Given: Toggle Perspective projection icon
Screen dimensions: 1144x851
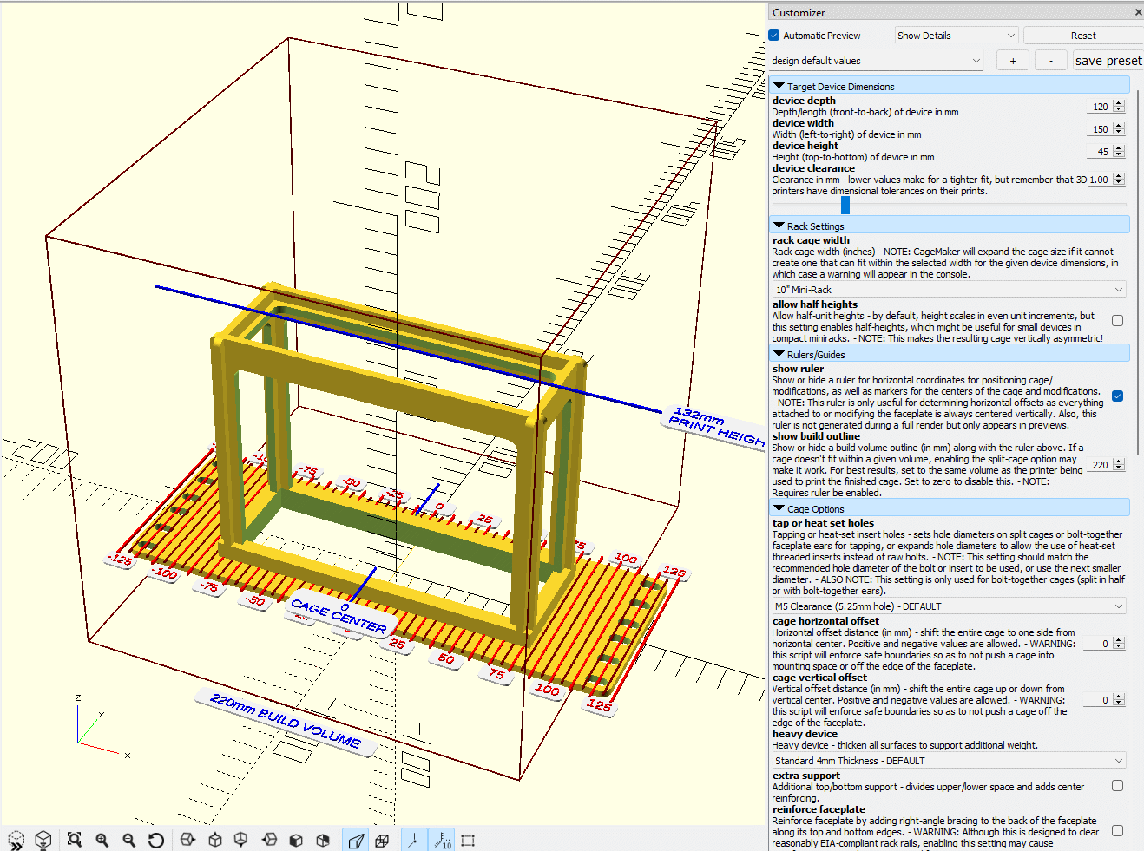Looking at the screenshot, I should click(x=356, y=840).
